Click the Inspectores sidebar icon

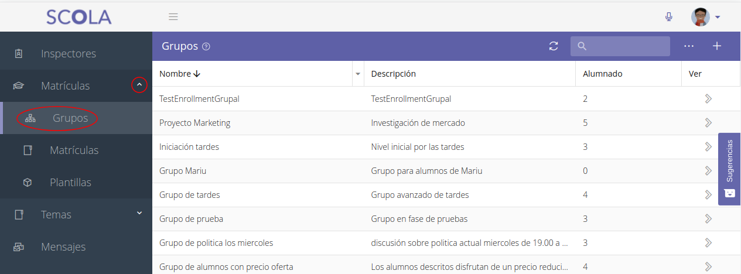[18, 54]
